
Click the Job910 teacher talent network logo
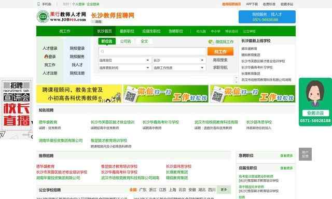[x=62, y=17]
